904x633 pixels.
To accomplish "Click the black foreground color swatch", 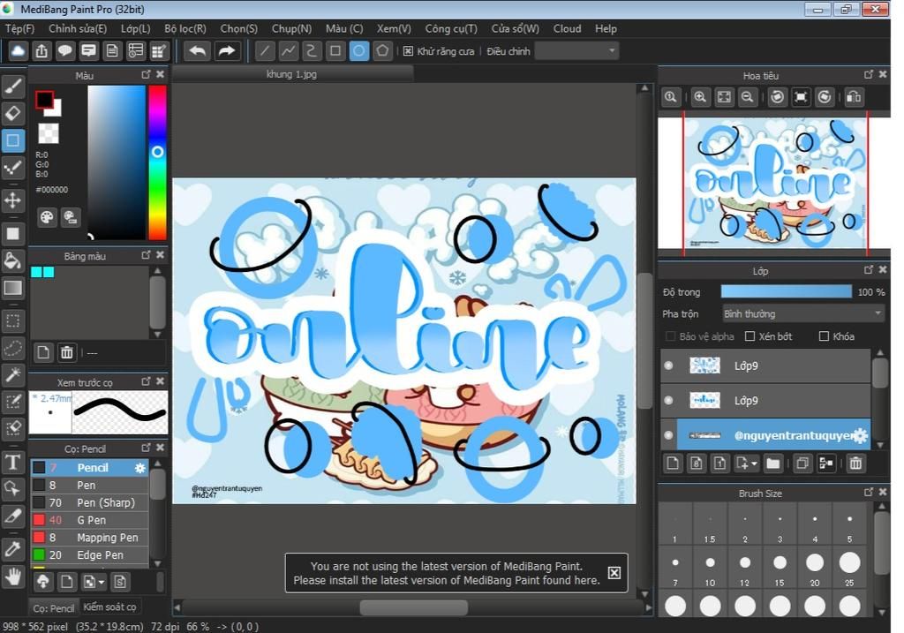I will click(x=44, y=100).
